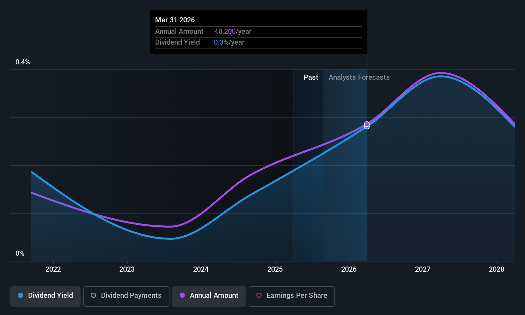525x315 pixels.
Task: Click the Past region label
Action: tap(311, 77)
